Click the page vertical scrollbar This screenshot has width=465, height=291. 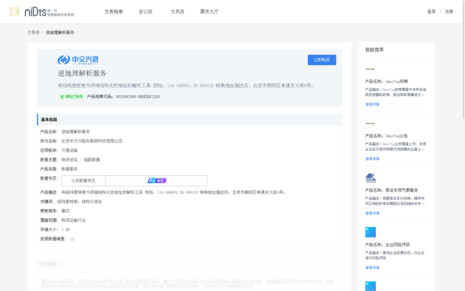coord(463,60)
